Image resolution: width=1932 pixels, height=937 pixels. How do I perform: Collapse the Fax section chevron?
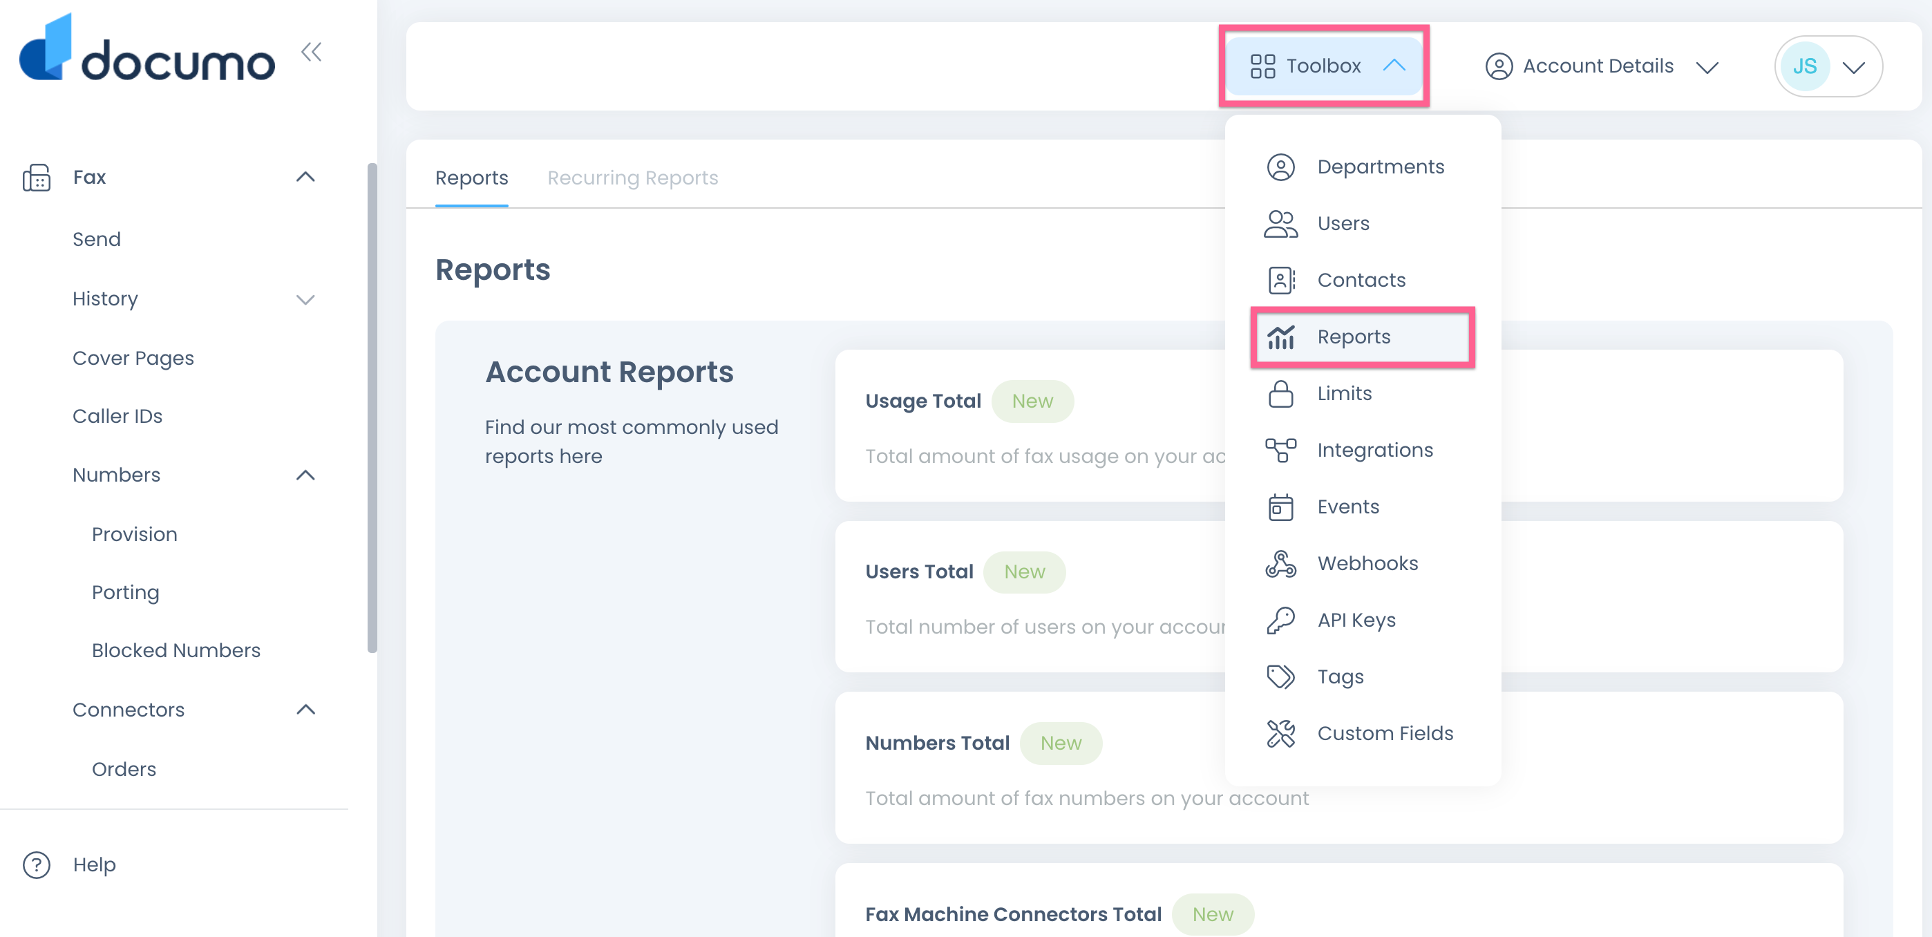[305, 177]
